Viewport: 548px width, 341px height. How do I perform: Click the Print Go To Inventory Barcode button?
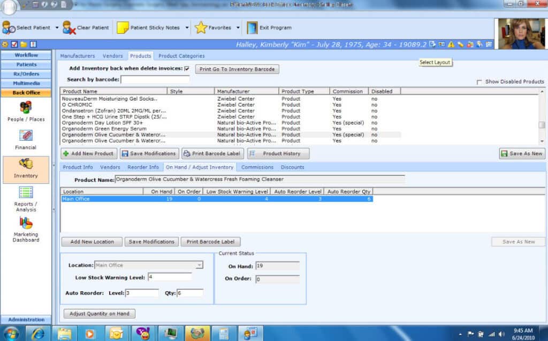click(237, 69)
